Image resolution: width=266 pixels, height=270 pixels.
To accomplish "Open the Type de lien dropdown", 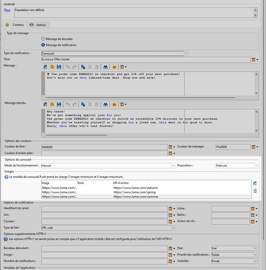I will click(173, 228).
